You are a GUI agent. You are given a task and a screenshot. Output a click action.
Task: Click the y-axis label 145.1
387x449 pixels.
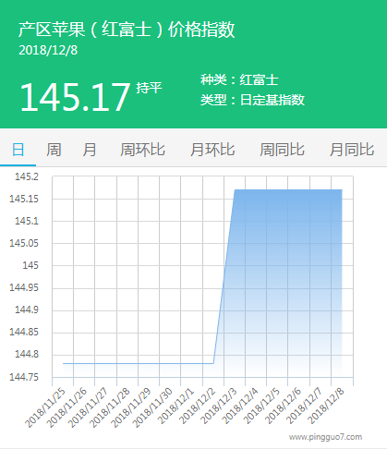point(27,221)
